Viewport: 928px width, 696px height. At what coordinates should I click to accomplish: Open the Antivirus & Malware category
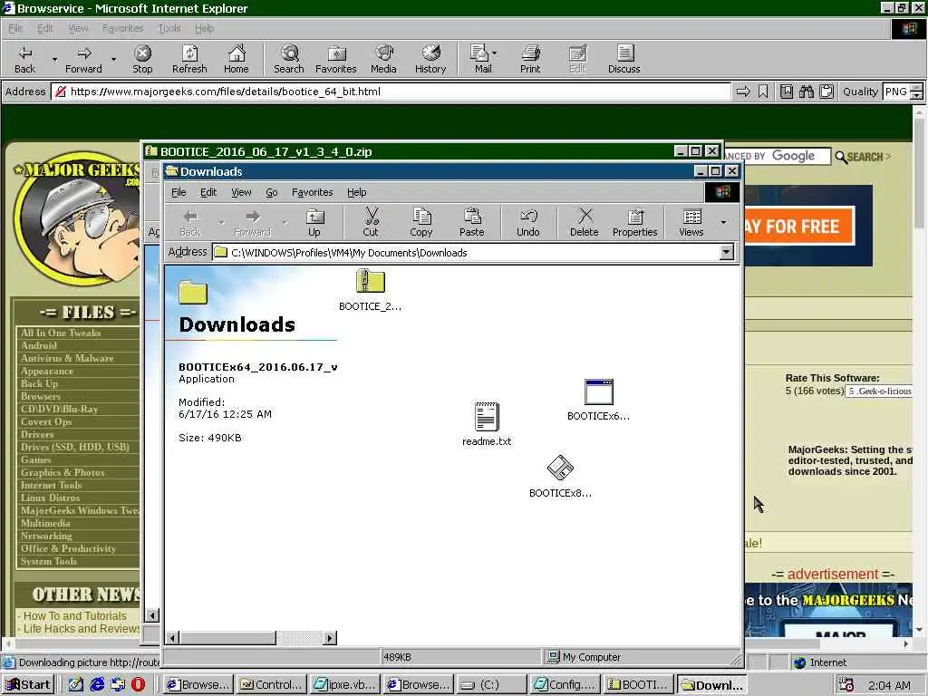click(67, 358)
